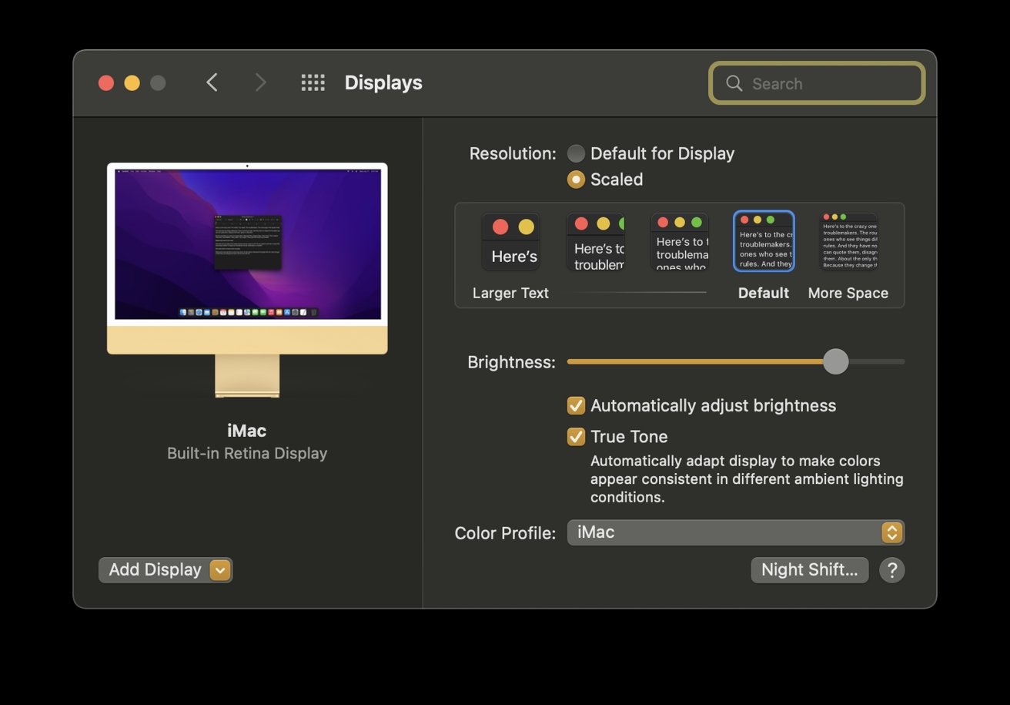
Task: Uncheck the True Tone checkbox
Action: (576, 437)
